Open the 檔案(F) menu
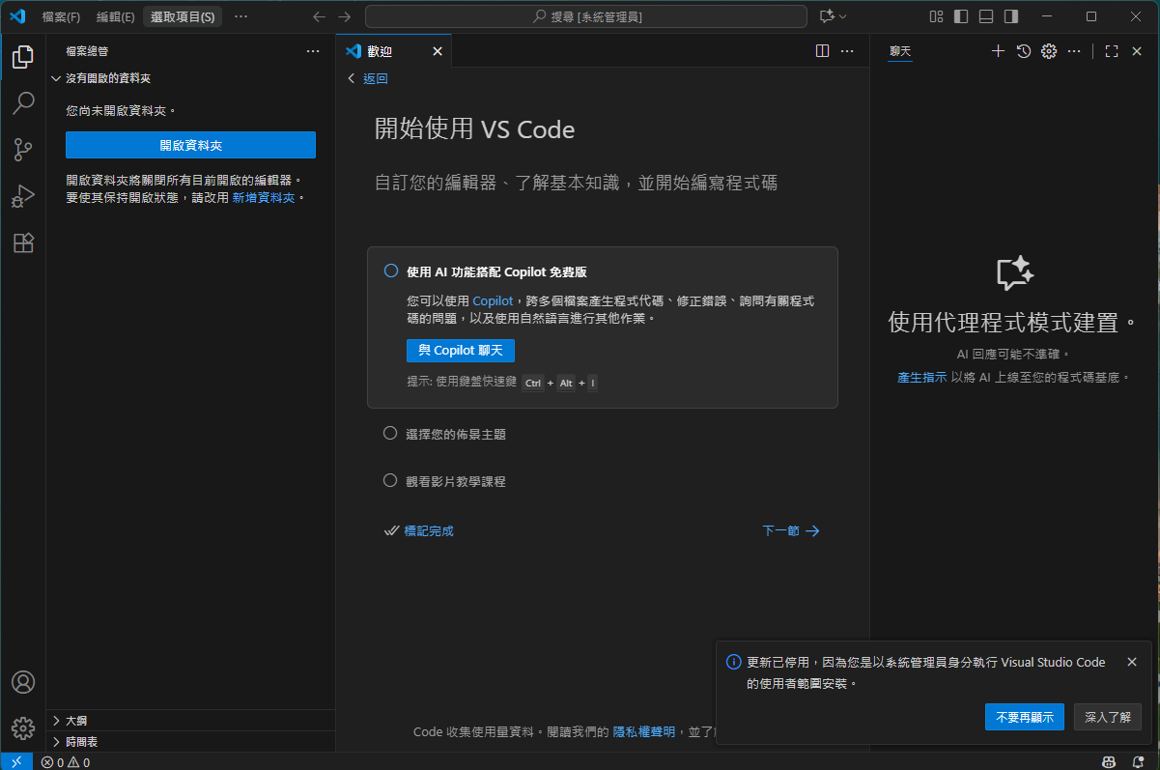This screenshot has width=1160, height=770. 61,16
